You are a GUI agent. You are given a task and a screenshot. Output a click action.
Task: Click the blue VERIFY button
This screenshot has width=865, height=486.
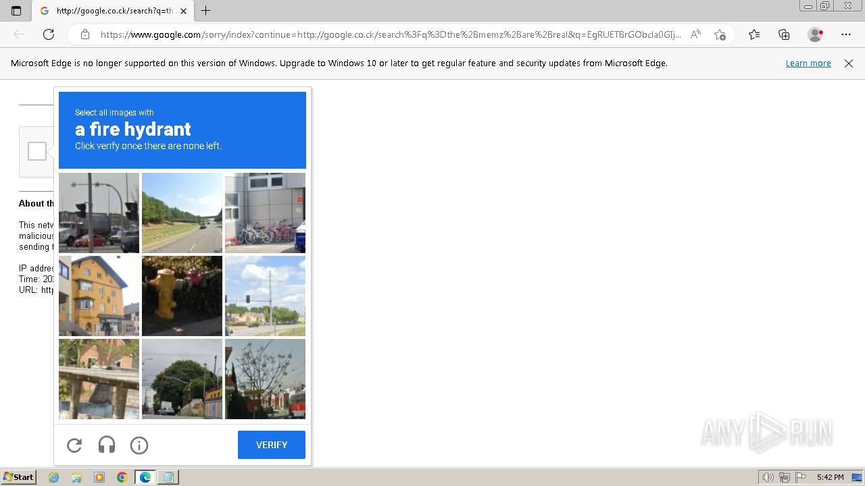(272, 445)
